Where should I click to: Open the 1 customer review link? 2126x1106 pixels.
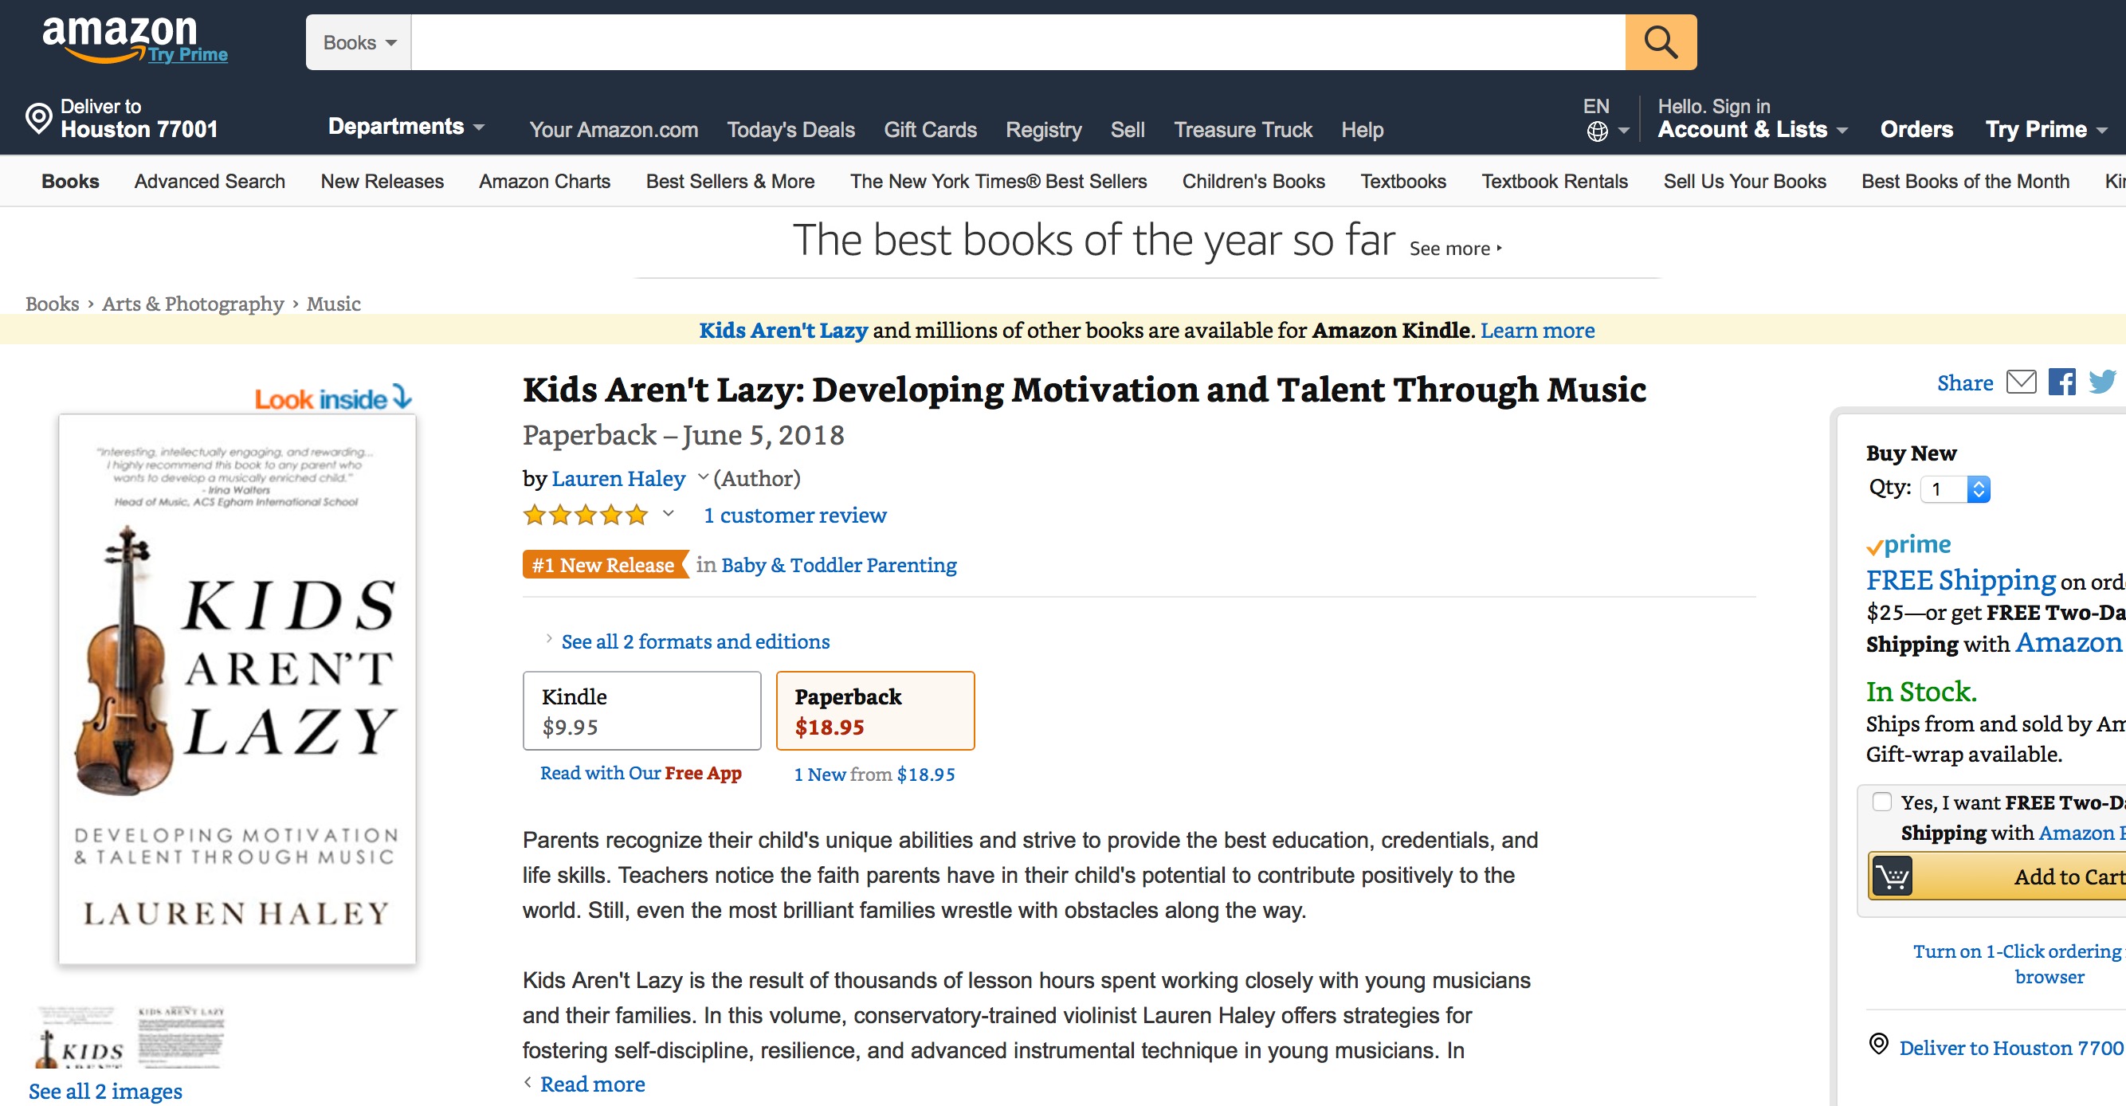794,515
